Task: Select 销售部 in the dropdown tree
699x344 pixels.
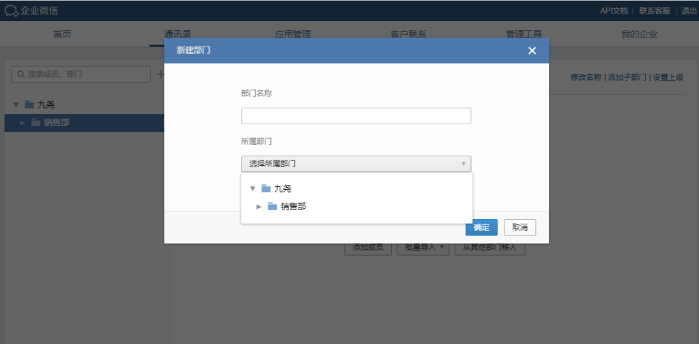Action: coord(294,206)
